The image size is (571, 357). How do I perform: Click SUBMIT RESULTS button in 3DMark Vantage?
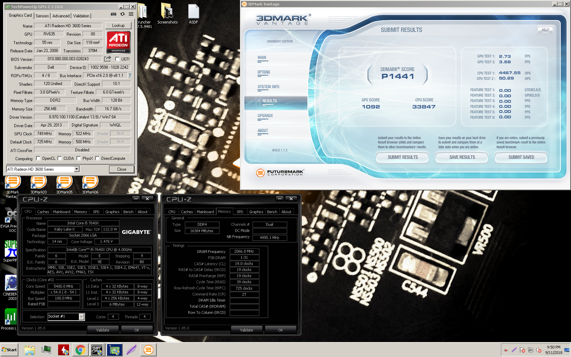(x=403, y=157)
